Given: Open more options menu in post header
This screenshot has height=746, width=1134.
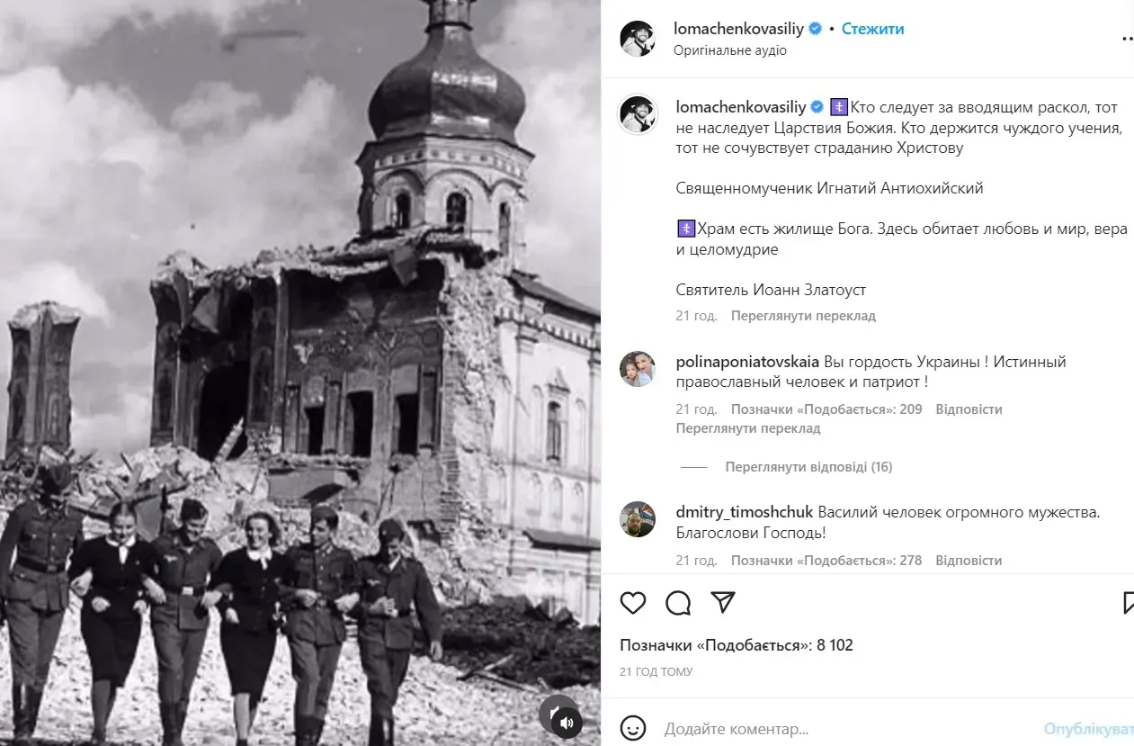Looking at the screenshot, I should click(x=1128, y=39).
